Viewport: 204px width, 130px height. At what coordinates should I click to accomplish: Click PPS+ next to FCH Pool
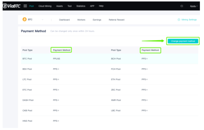coord(145,69)
